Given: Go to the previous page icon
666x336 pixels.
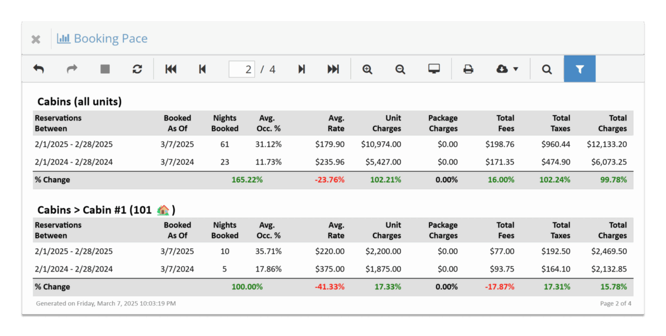Looking at the screenshot, I should (x=202, y=69).
